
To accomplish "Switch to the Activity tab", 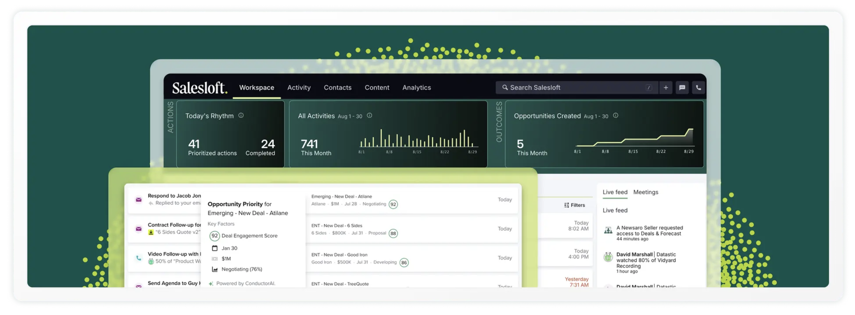I will (x=299, y=87).
